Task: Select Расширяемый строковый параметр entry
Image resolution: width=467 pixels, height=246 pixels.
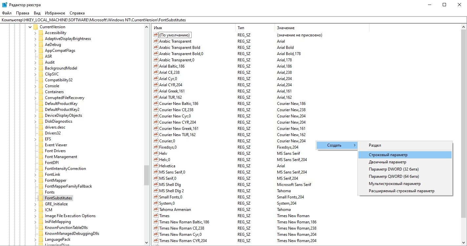Action: pos(405,191)
